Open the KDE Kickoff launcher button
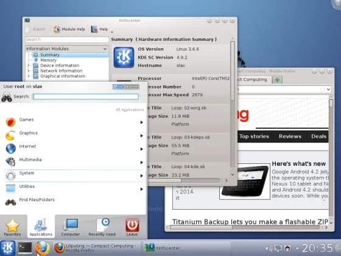Viewport: 341px width, 256px height. click(8, 248)
